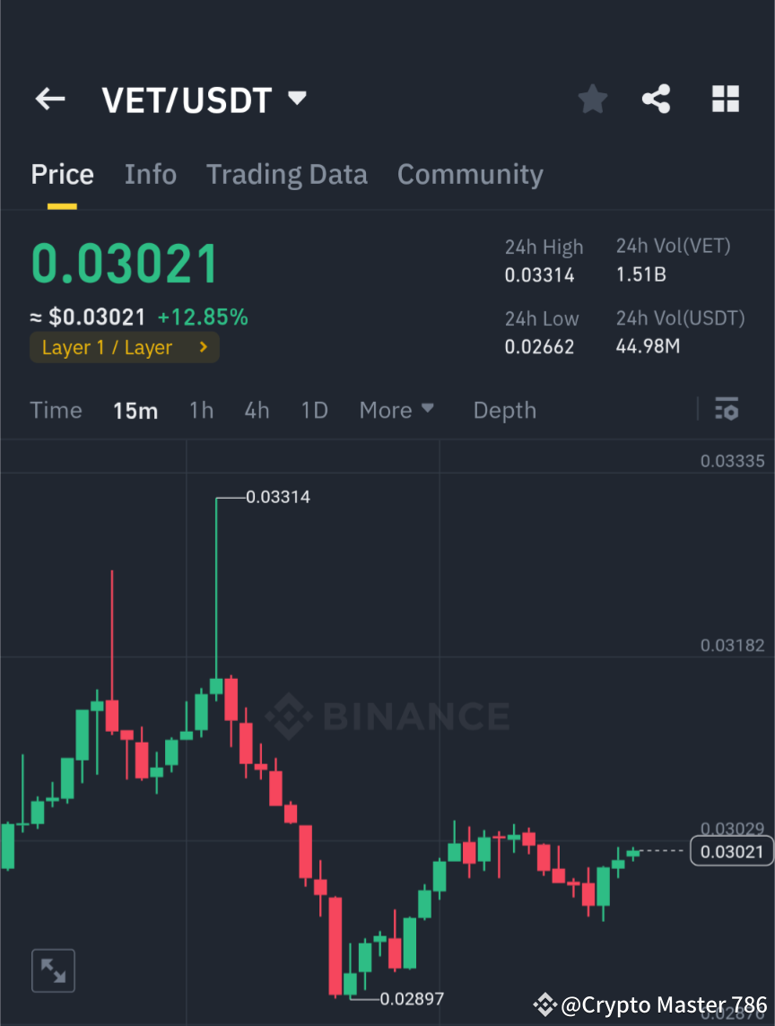Switch chart to 1D timeframe
Screen dimensions: 775x1026
[314, 410]
